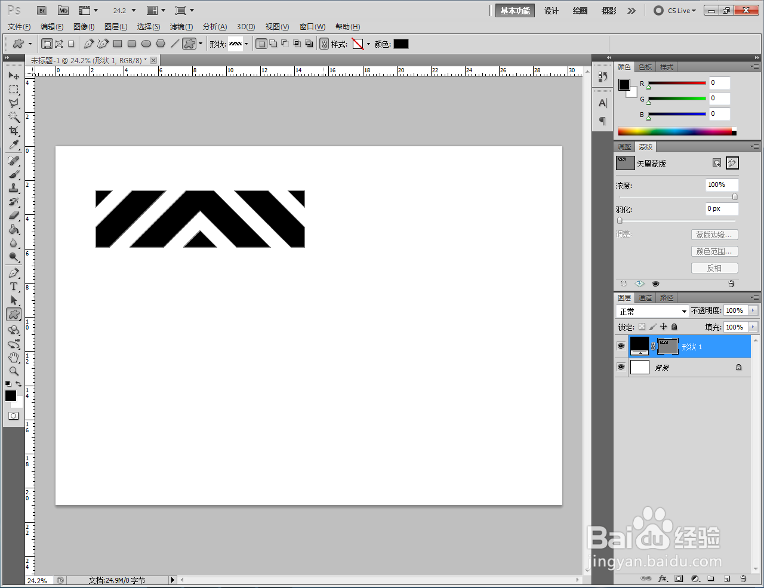Open the 滤镜(T) menu
Image resolution: width=764 pixels, height=588 pixels.
(x=181, y=27)
